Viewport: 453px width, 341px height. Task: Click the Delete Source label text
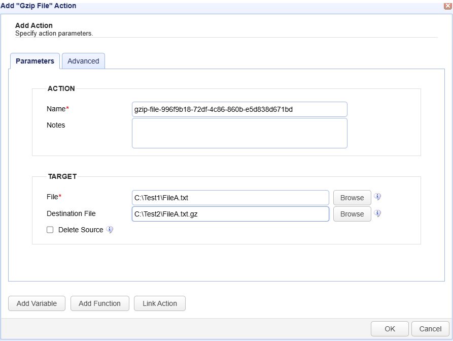81,230
